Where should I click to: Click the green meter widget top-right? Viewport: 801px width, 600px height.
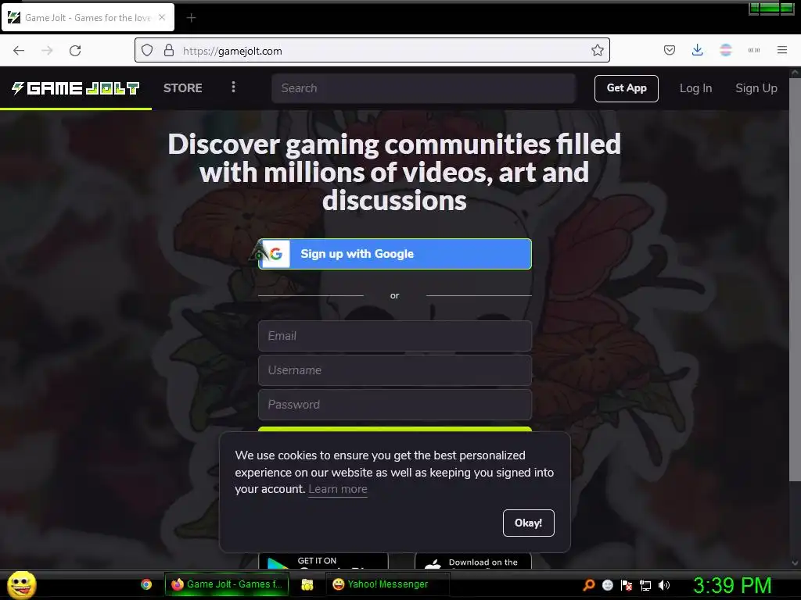click(x=771, y=8)
